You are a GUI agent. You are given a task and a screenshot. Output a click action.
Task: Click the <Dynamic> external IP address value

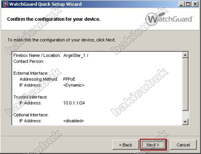point(74,85)
